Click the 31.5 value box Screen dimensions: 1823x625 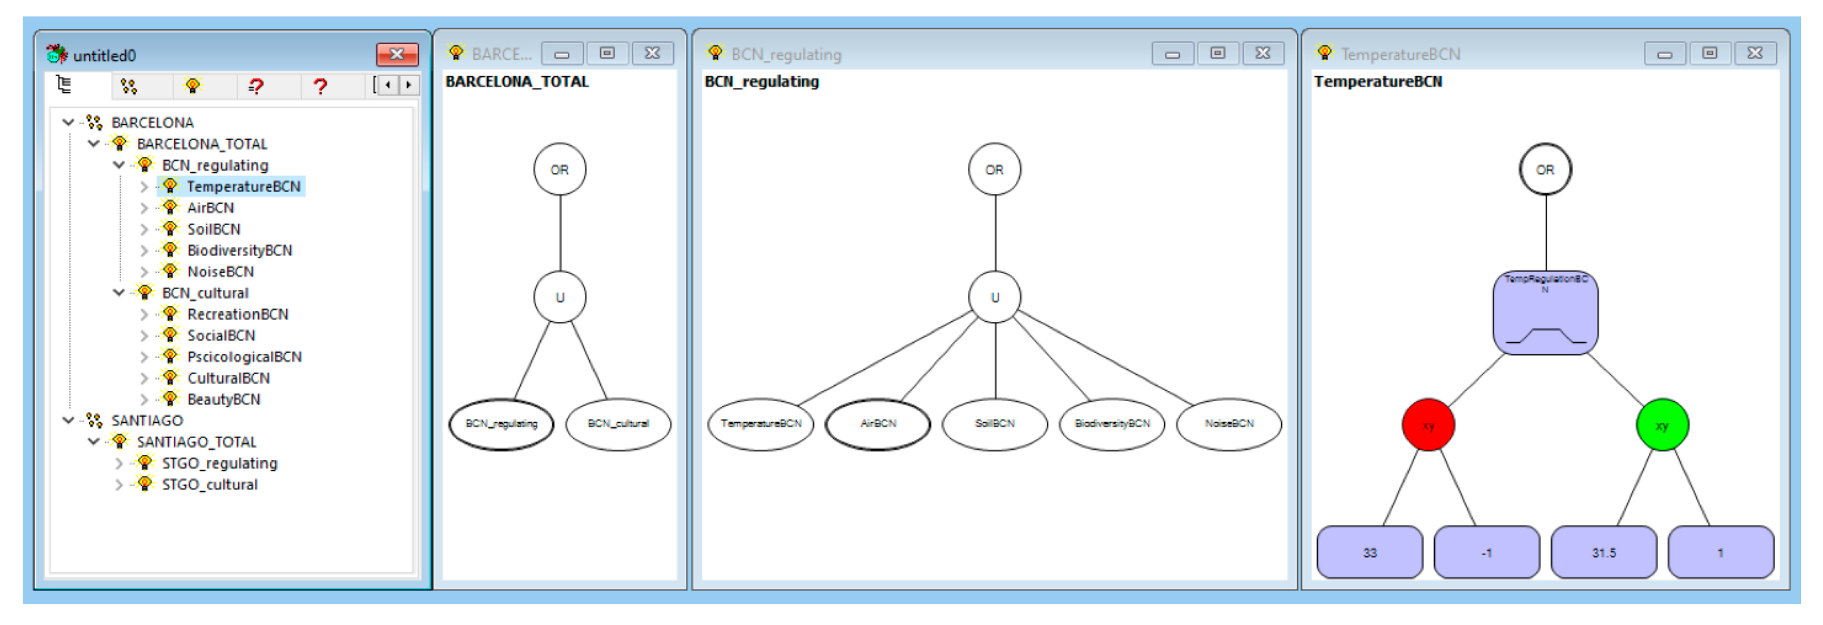[x=1604, y=553]
